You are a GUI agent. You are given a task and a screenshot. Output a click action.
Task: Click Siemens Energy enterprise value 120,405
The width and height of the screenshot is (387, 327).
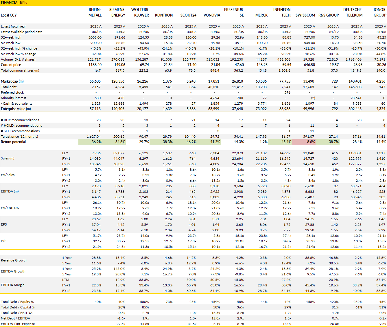pyautogui.click(x=118, y=109)
